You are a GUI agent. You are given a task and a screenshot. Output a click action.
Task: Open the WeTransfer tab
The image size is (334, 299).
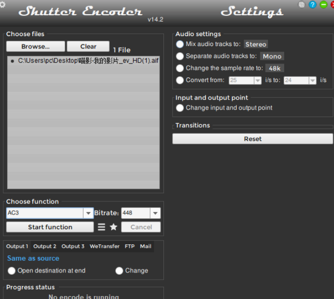105,246
